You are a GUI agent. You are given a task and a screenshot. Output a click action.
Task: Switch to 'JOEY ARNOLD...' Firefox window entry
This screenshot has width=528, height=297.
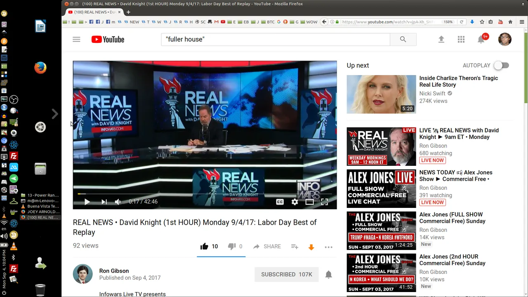40,212
